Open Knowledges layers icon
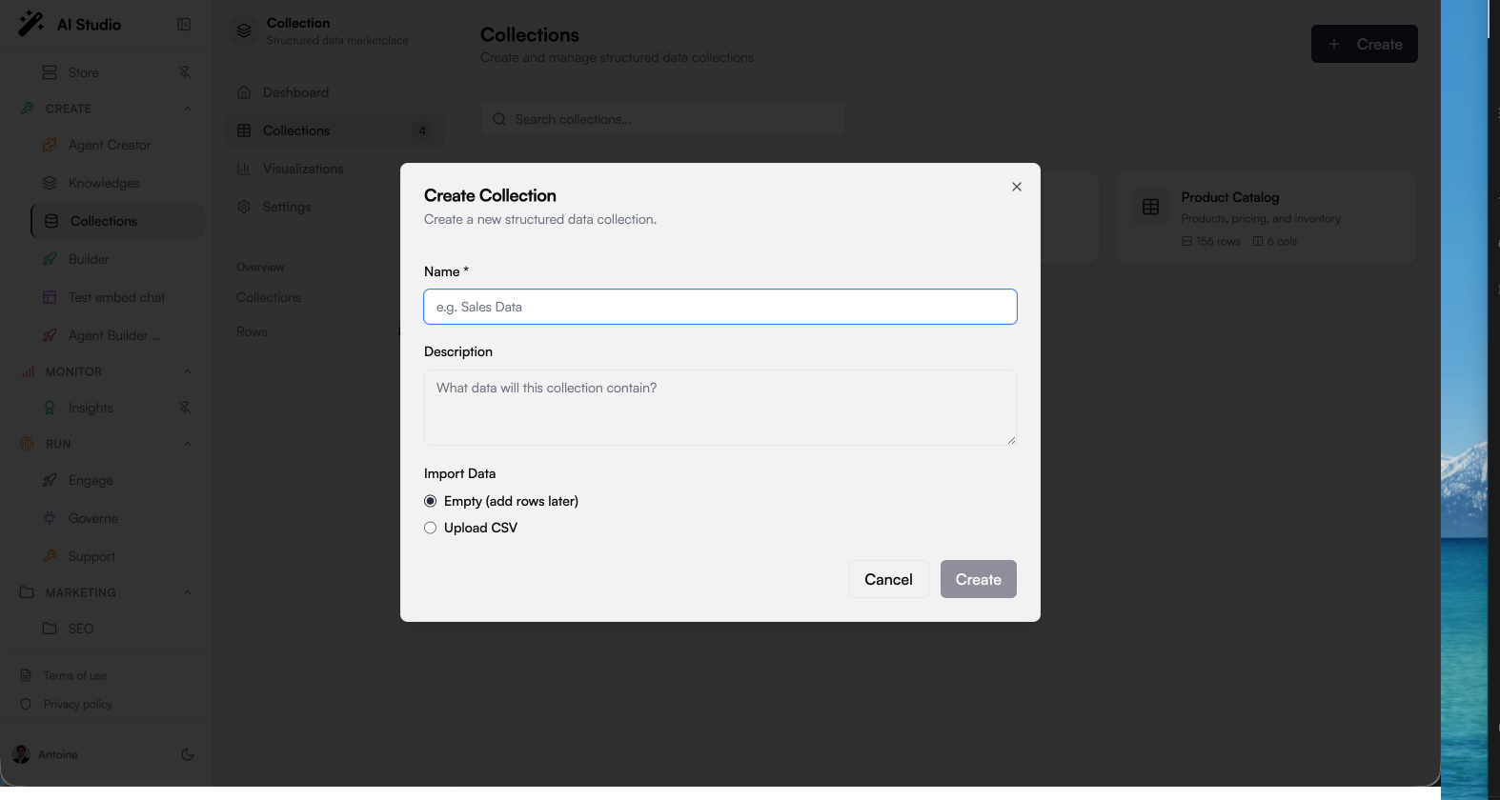 [x=50, y=183]
